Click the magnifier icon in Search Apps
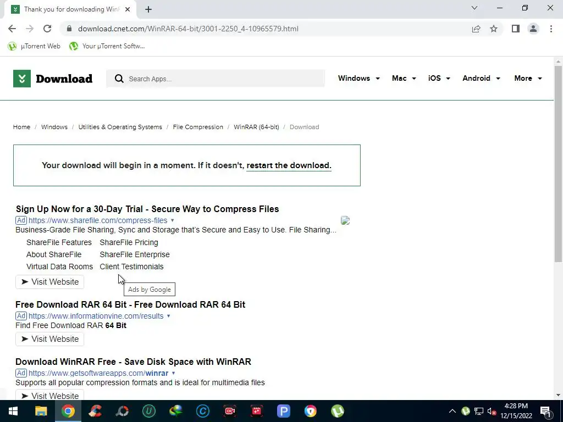Screen dimensions: 563x422 (x=119, y=79)
